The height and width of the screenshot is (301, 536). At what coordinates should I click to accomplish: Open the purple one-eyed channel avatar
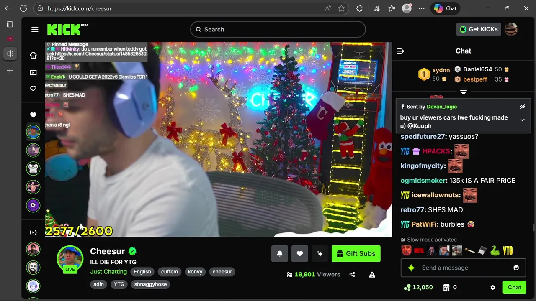(x=33, y=205)
